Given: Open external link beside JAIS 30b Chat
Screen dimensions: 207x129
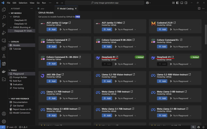Looking at the screenshot, I should 63,74.
